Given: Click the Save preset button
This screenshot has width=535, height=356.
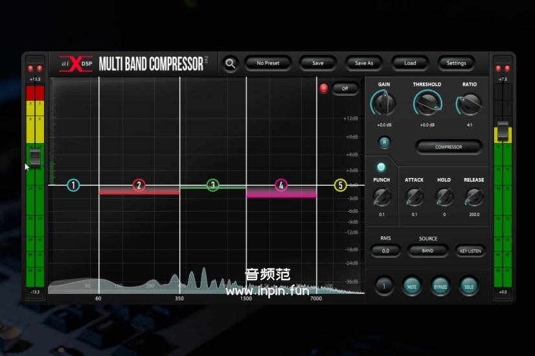Looking at the screenshot, I should pos(317,63).
